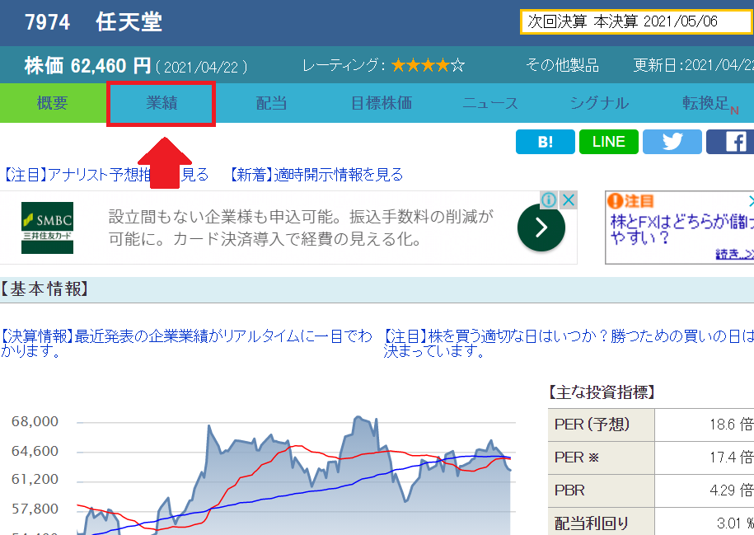Open the ニュース tab
754x535 pixels.
pos(490,104)
